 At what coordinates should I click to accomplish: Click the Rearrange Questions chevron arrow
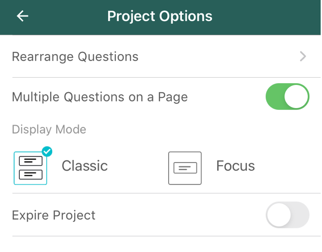pyautogui.click(x=303, y=56)
